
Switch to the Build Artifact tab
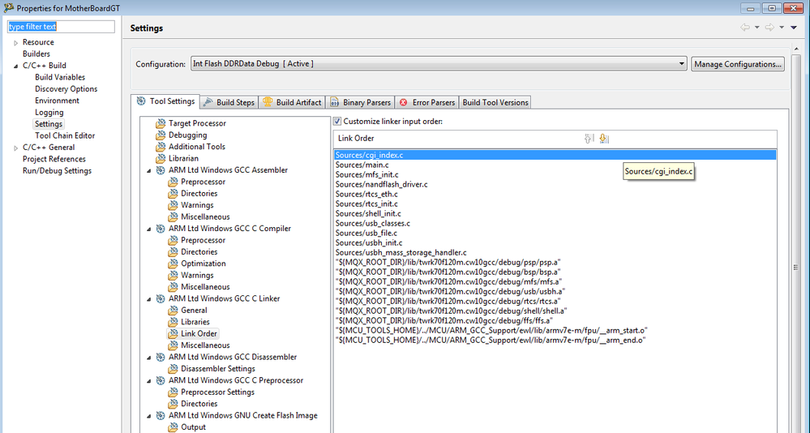292,102
